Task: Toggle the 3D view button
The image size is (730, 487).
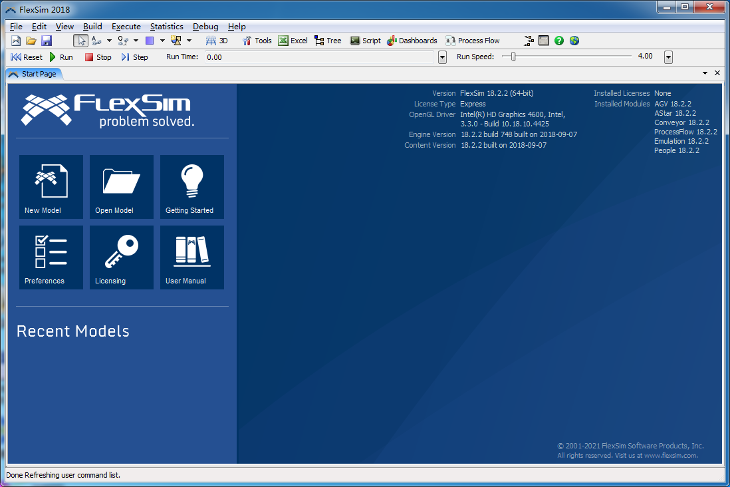Action: (217, 41)
